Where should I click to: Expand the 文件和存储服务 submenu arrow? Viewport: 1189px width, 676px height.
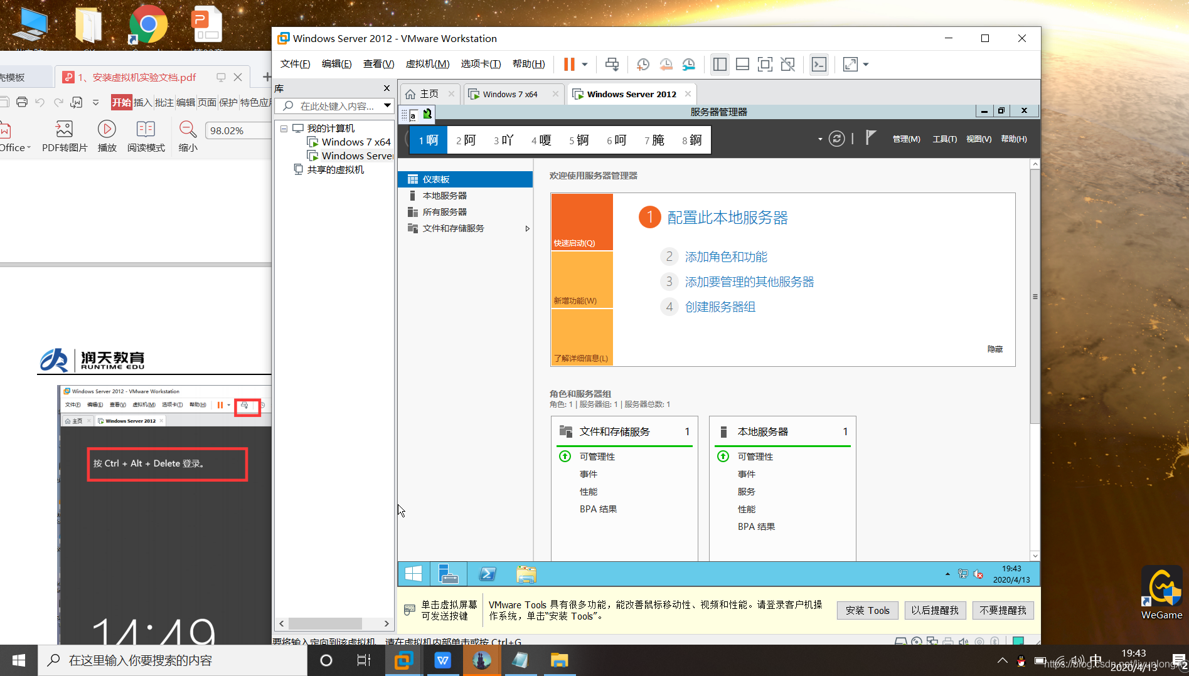coord(527,229)
